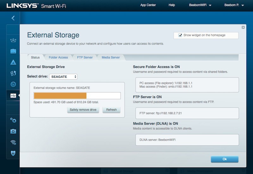Close the External Storage dialog
Image resolution: width=253 pixels, height=174 pixels.
(243, 27)
